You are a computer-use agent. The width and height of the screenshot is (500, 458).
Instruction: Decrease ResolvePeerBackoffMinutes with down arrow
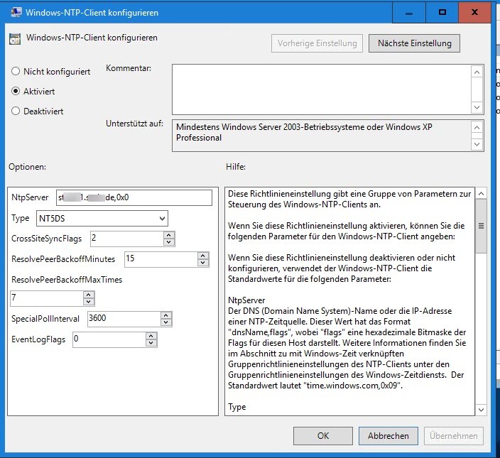203,263
